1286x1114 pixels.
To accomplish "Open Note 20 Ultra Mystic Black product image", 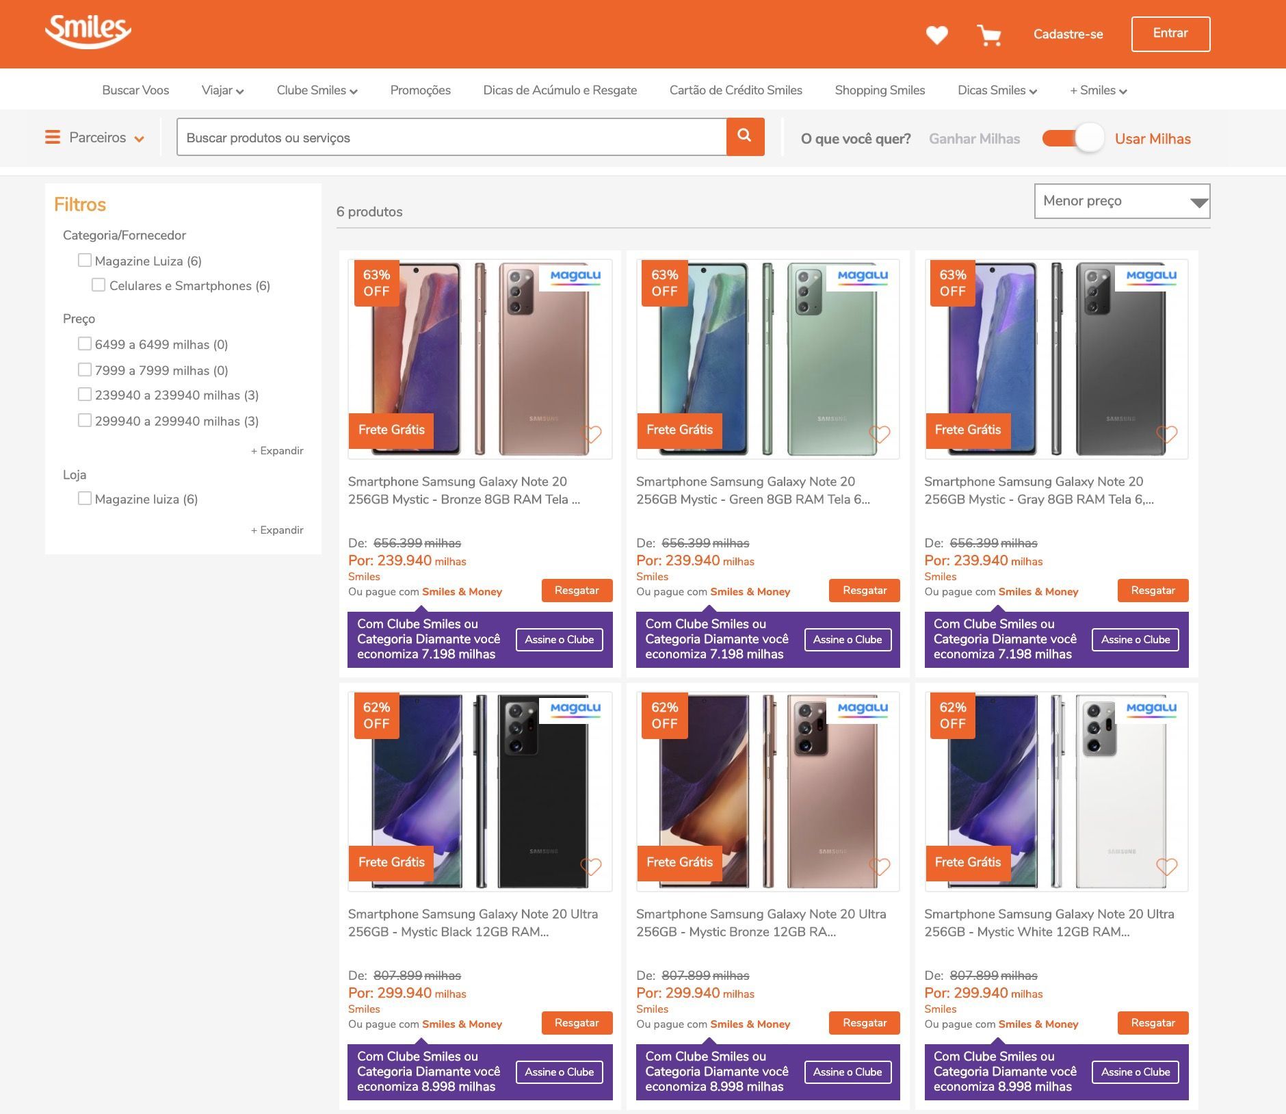I will coord(480,791).
